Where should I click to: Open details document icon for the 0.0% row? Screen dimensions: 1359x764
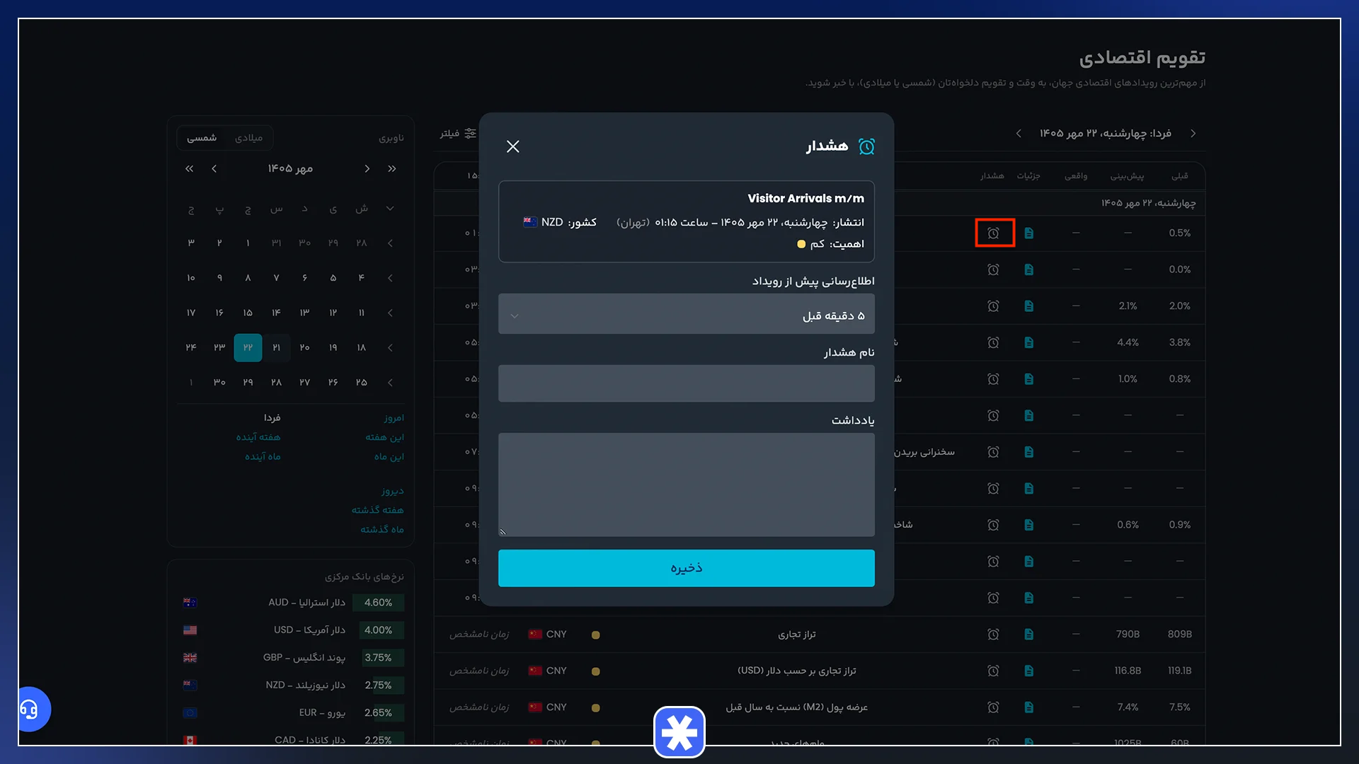[x=1029, y=270]
